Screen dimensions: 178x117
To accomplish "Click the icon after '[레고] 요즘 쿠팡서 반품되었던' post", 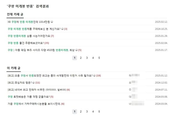I will 94,76.
